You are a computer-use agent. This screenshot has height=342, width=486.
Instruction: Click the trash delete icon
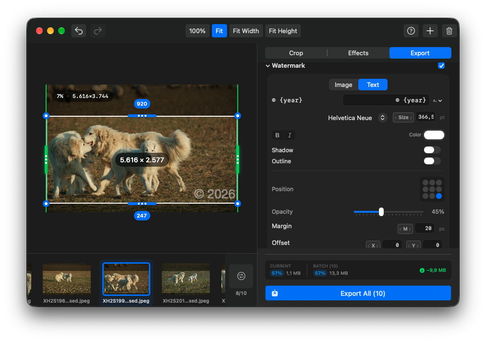coord(449,31)
